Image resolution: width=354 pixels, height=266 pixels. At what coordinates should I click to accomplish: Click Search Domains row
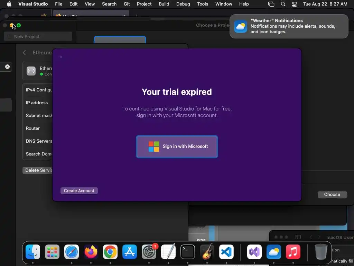[38, 154]
